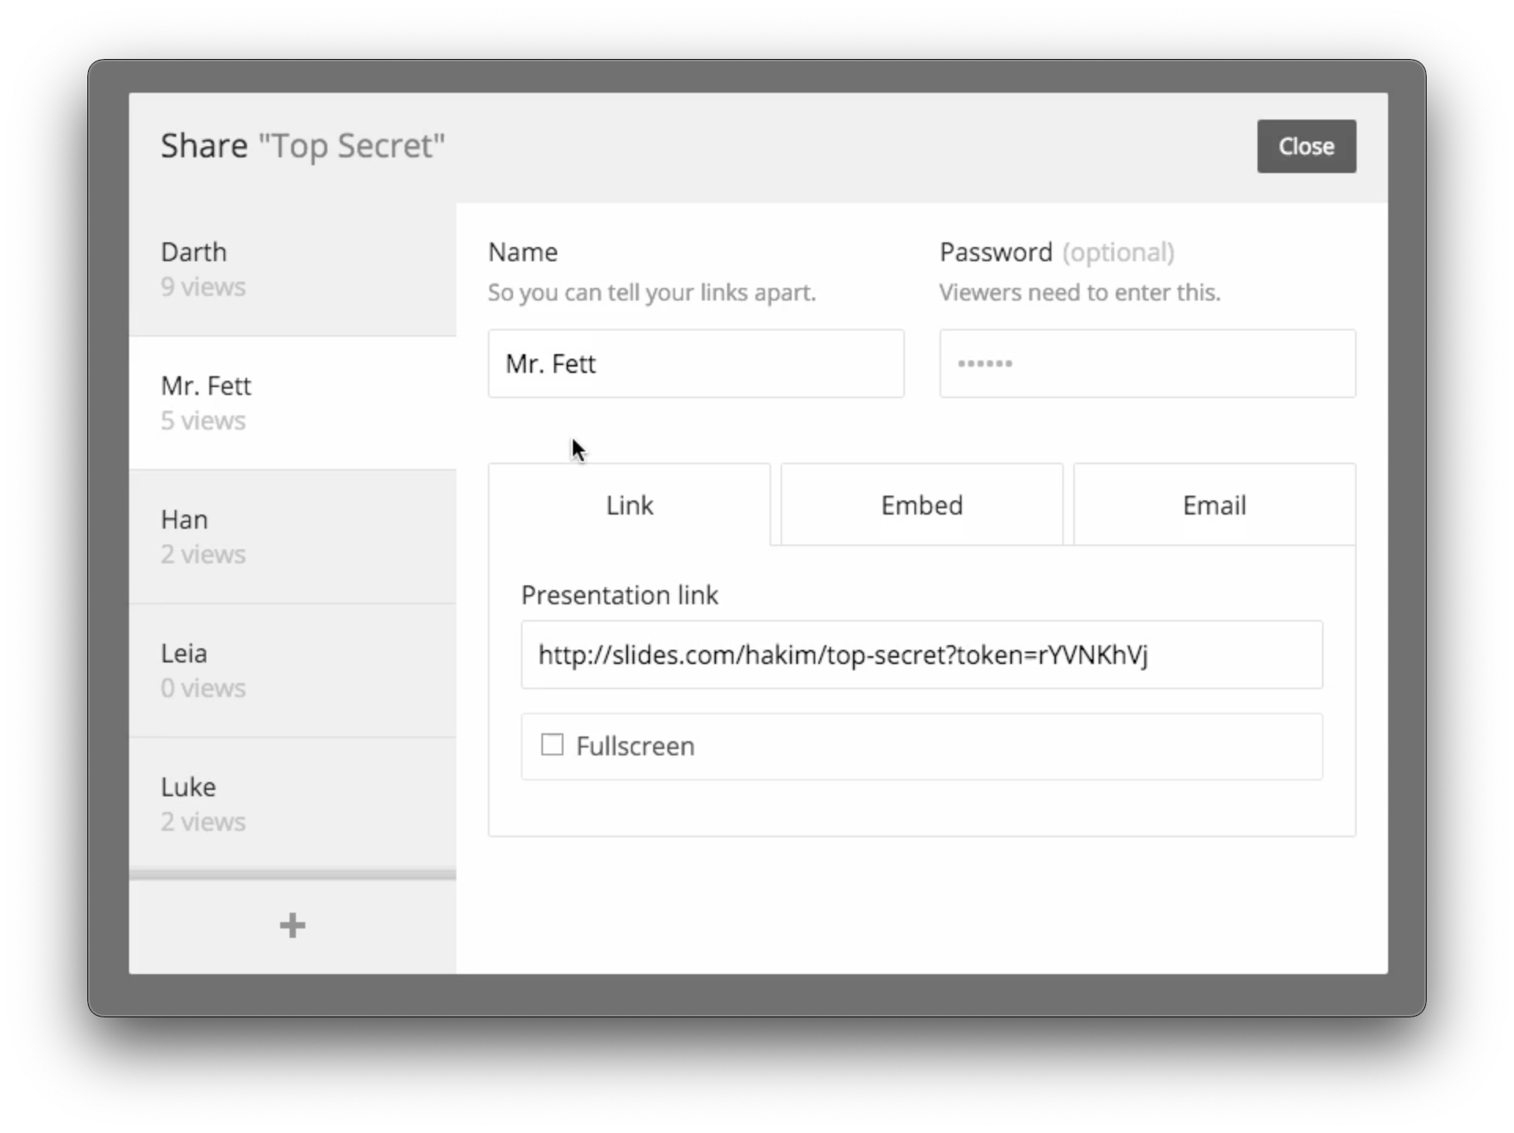
Task: Select the Leia link with 0 views
Action: [x=293, y=670]
